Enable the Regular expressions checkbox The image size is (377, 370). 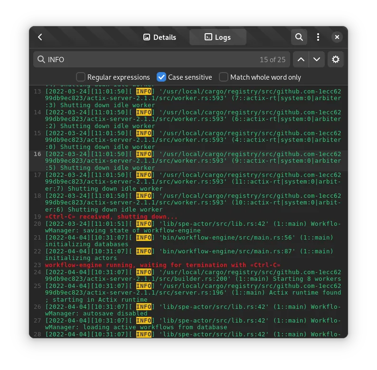81,77
